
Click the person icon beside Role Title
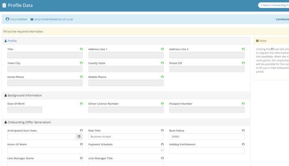[x=162, y=130]
